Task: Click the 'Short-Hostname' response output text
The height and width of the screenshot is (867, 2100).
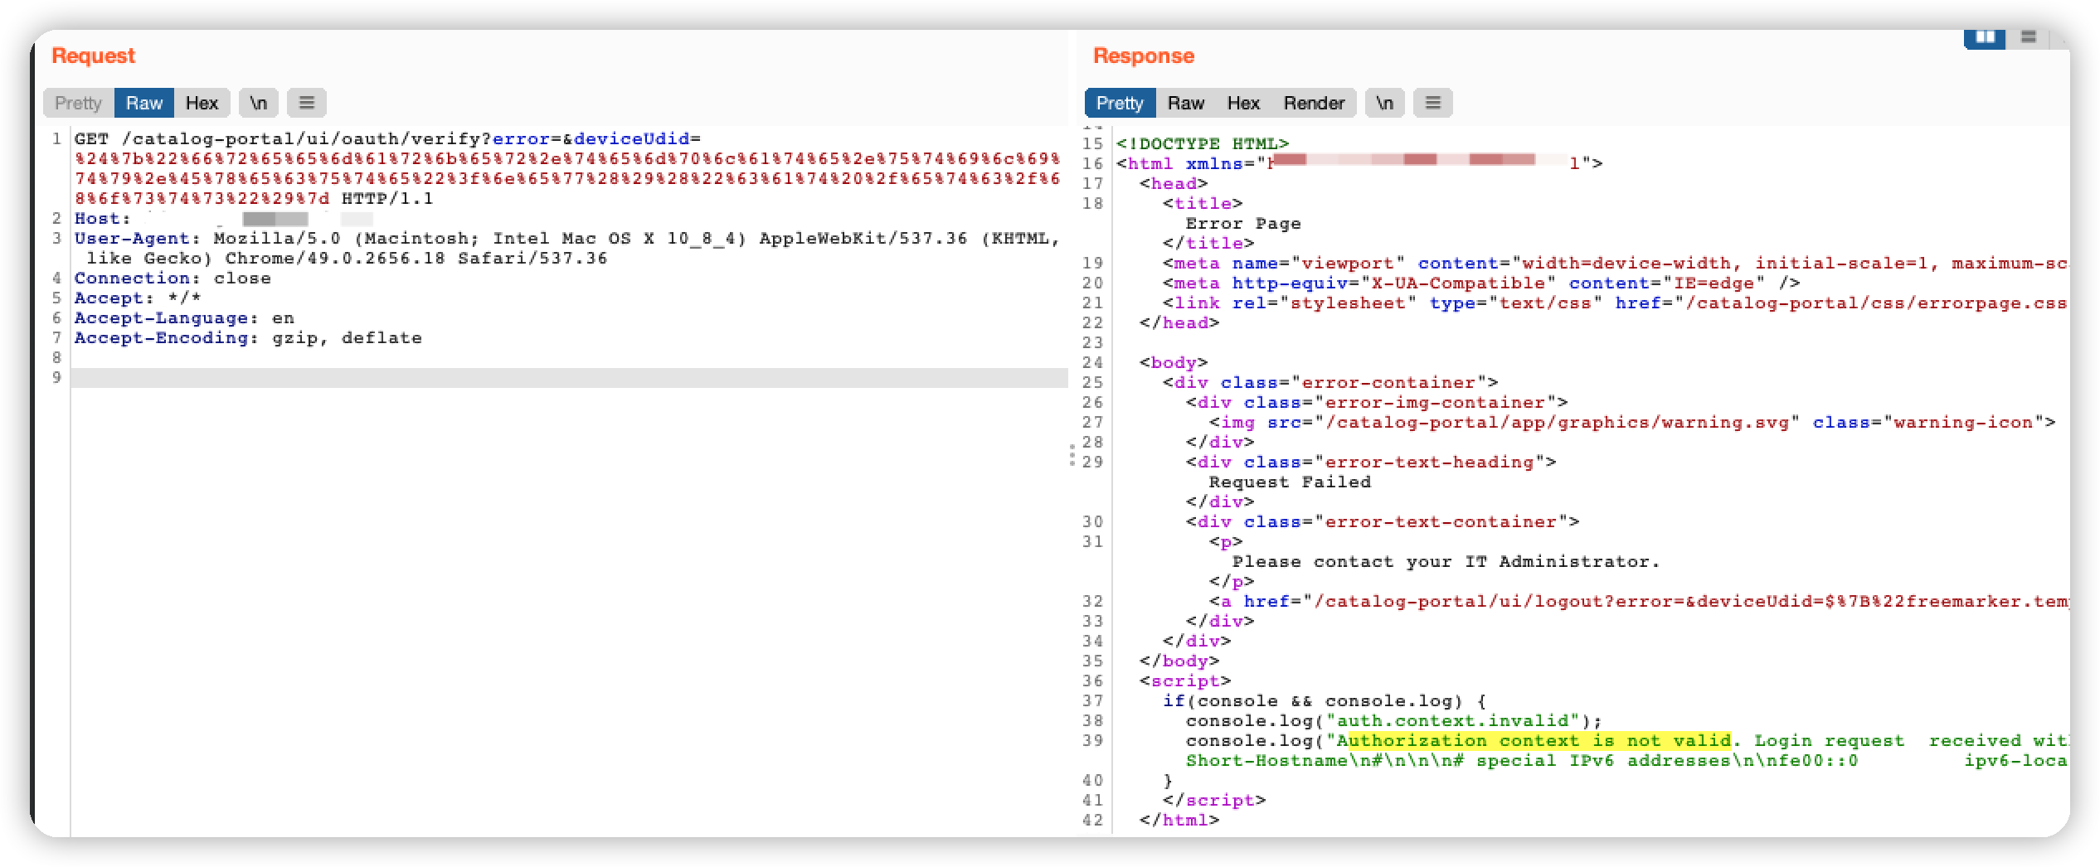Action: click(x=1266, y=761)
